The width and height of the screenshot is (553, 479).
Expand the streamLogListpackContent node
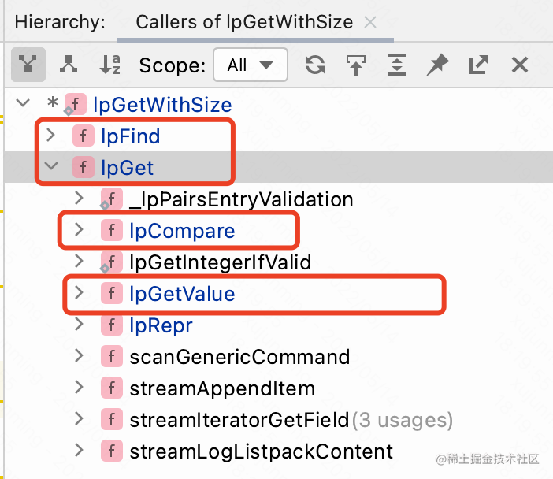tap(80, 450)
